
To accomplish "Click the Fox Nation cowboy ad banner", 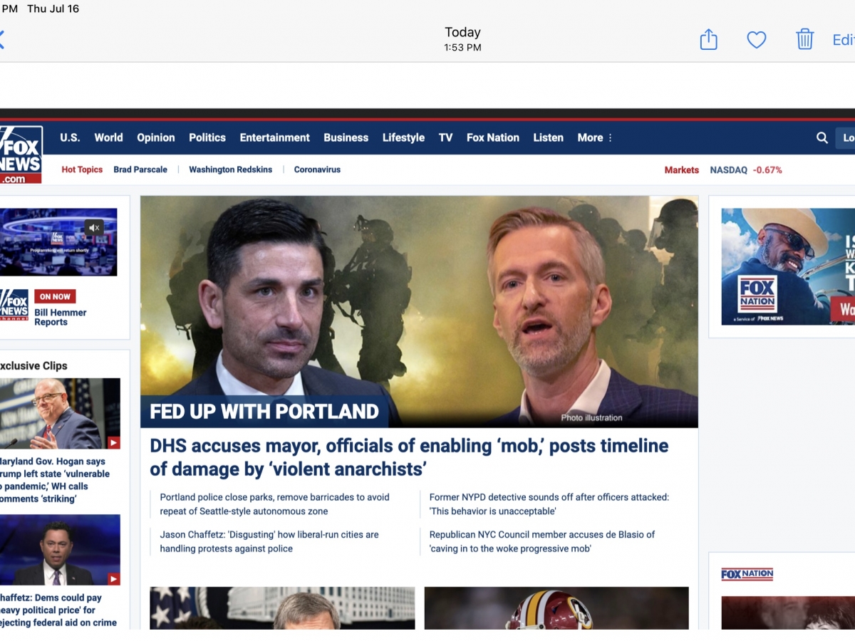I will [788, 266].
